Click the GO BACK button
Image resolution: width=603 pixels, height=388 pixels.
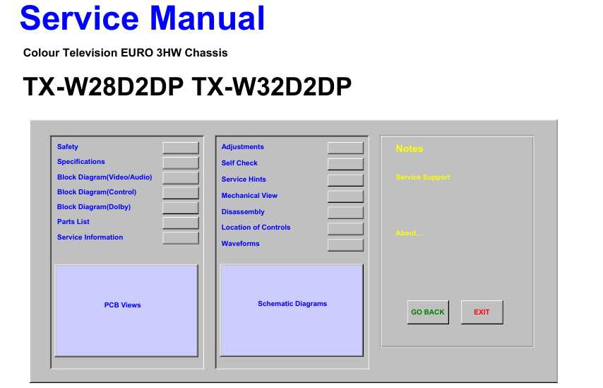pyautogui.click(x=428, y=312)
